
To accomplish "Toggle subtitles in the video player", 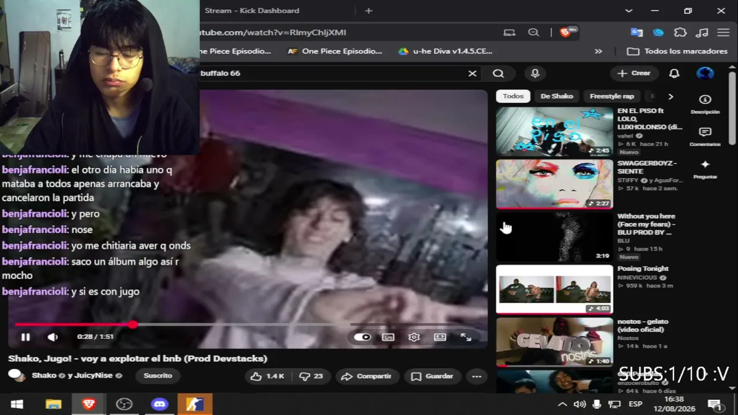I will coord(388,337).
